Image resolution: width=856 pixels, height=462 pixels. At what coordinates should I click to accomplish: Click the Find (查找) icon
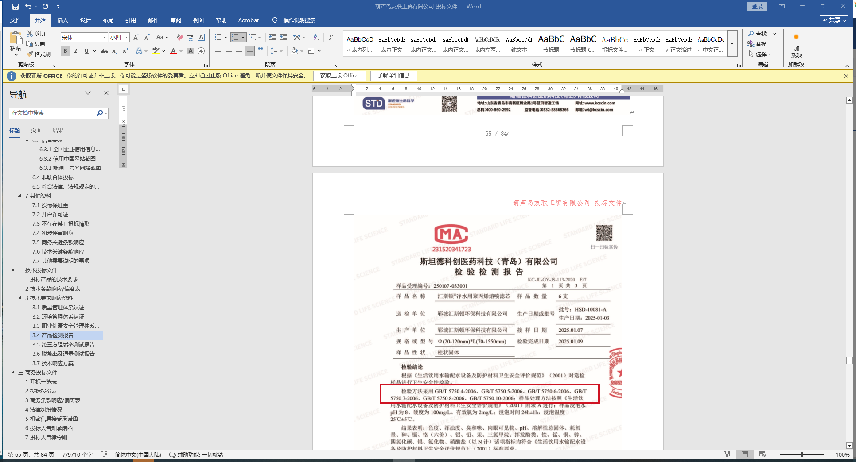coord(751,34)
